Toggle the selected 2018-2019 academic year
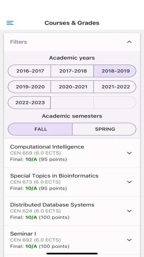The height and width of the screenshot is (257, 144). [x=115, y=71]
